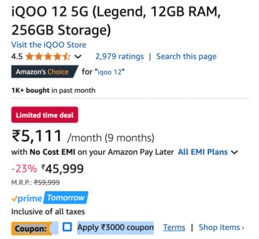Open the 2,979 ratings link
The height and width of the screenshot is (239, 259).
point(119,56)
